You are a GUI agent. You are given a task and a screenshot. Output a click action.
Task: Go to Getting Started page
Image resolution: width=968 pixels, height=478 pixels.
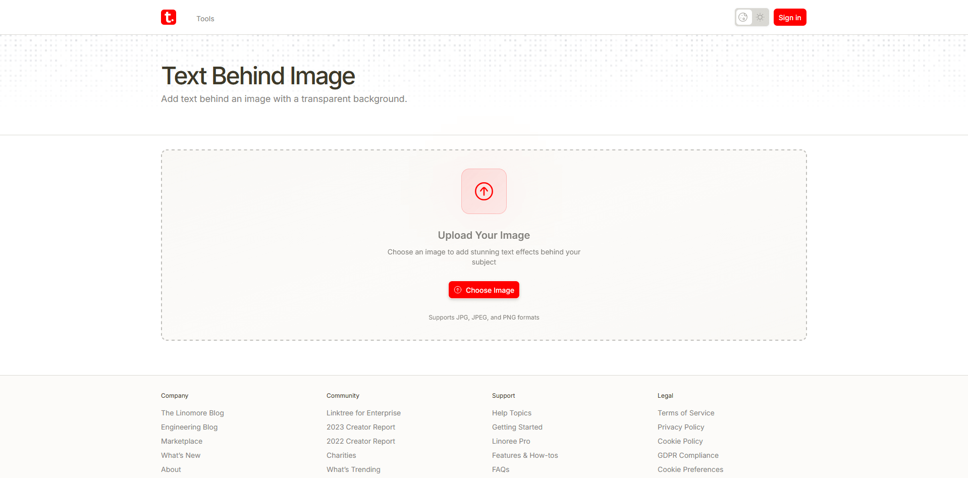(517, 427)
